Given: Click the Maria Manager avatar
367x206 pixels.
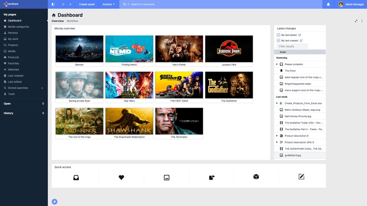Looking at the screenshot, I should click(341, 4).
